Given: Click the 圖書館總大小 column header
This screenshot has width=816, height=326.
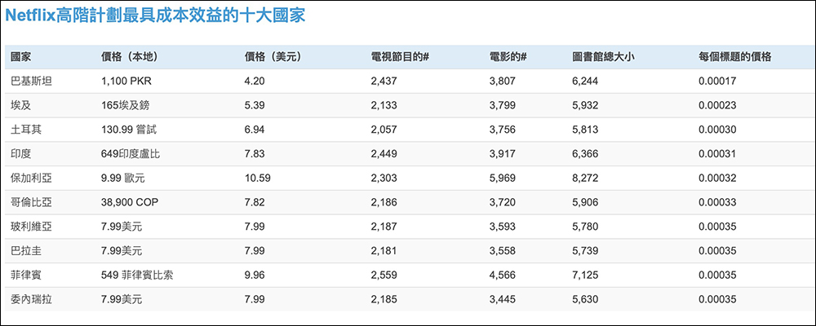Looking at the screenshot, I should pos(604,57).
